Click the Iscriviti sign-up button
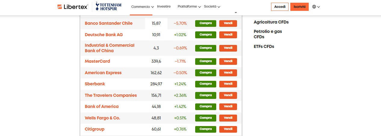This screenshot has width=381, height=136. click(x=299, y=7)
